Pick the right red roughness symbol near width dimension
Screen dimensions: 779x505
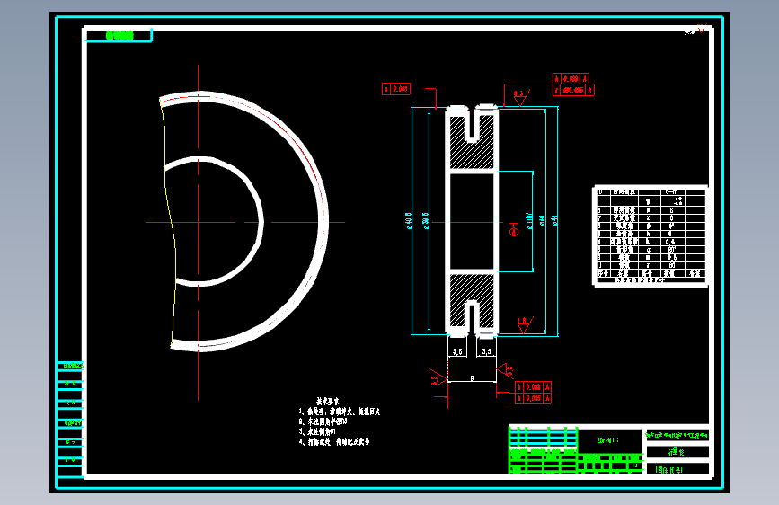[x=505, y=371]
